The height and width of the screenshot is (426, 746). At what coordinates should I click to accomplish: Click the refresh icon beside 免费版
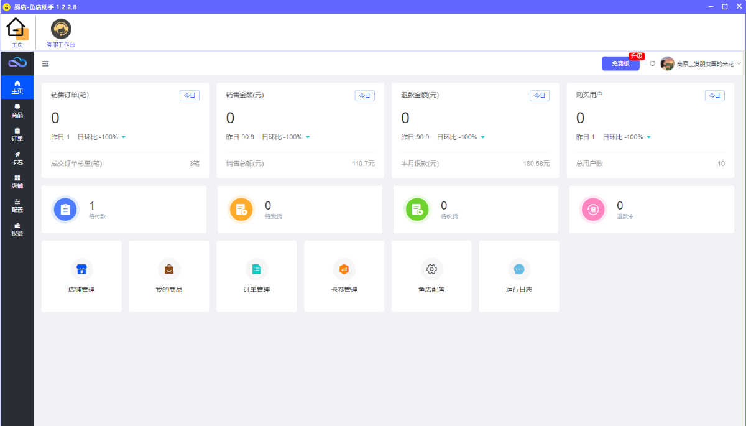652,63
